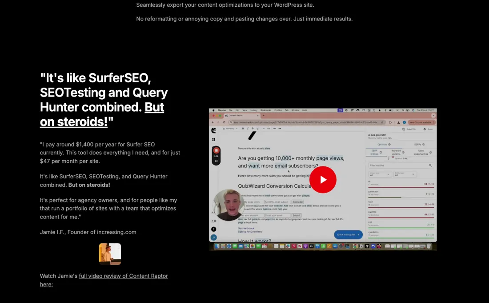
Task: Click the Calculate button in the video page
Action: click(x=297, y=202)
